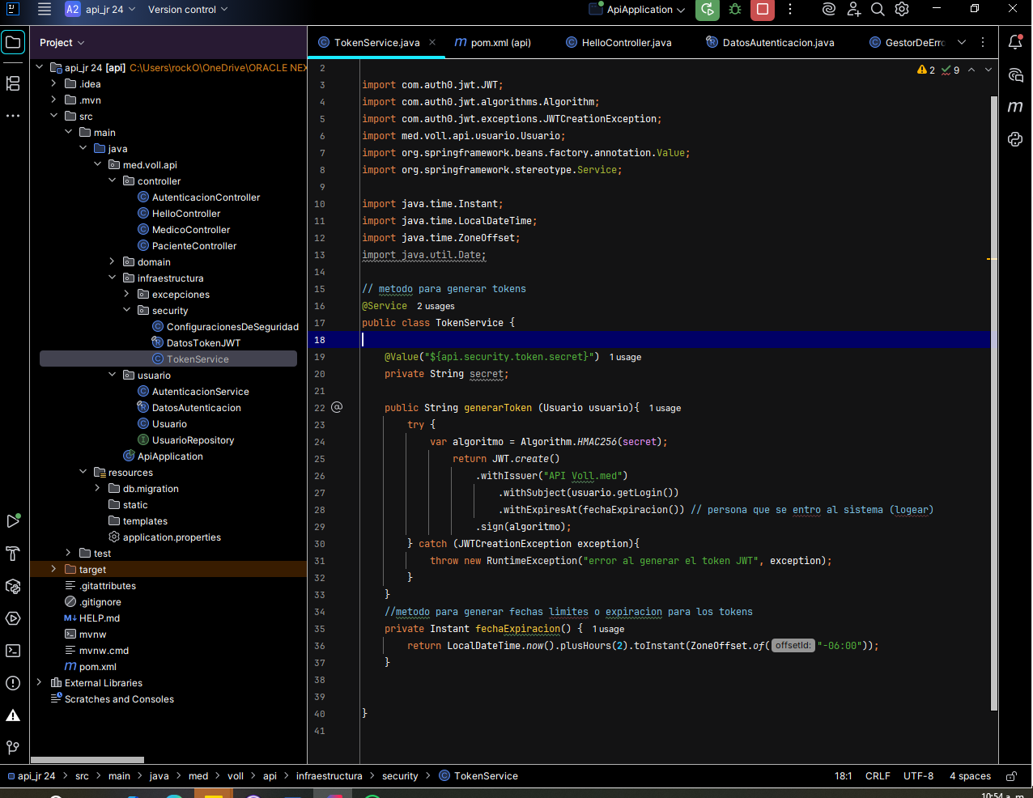This screenshot has height=798, width=1033.
Task: Click the '2 usages' hint above TokenService
Action: [x=436, y=306]
